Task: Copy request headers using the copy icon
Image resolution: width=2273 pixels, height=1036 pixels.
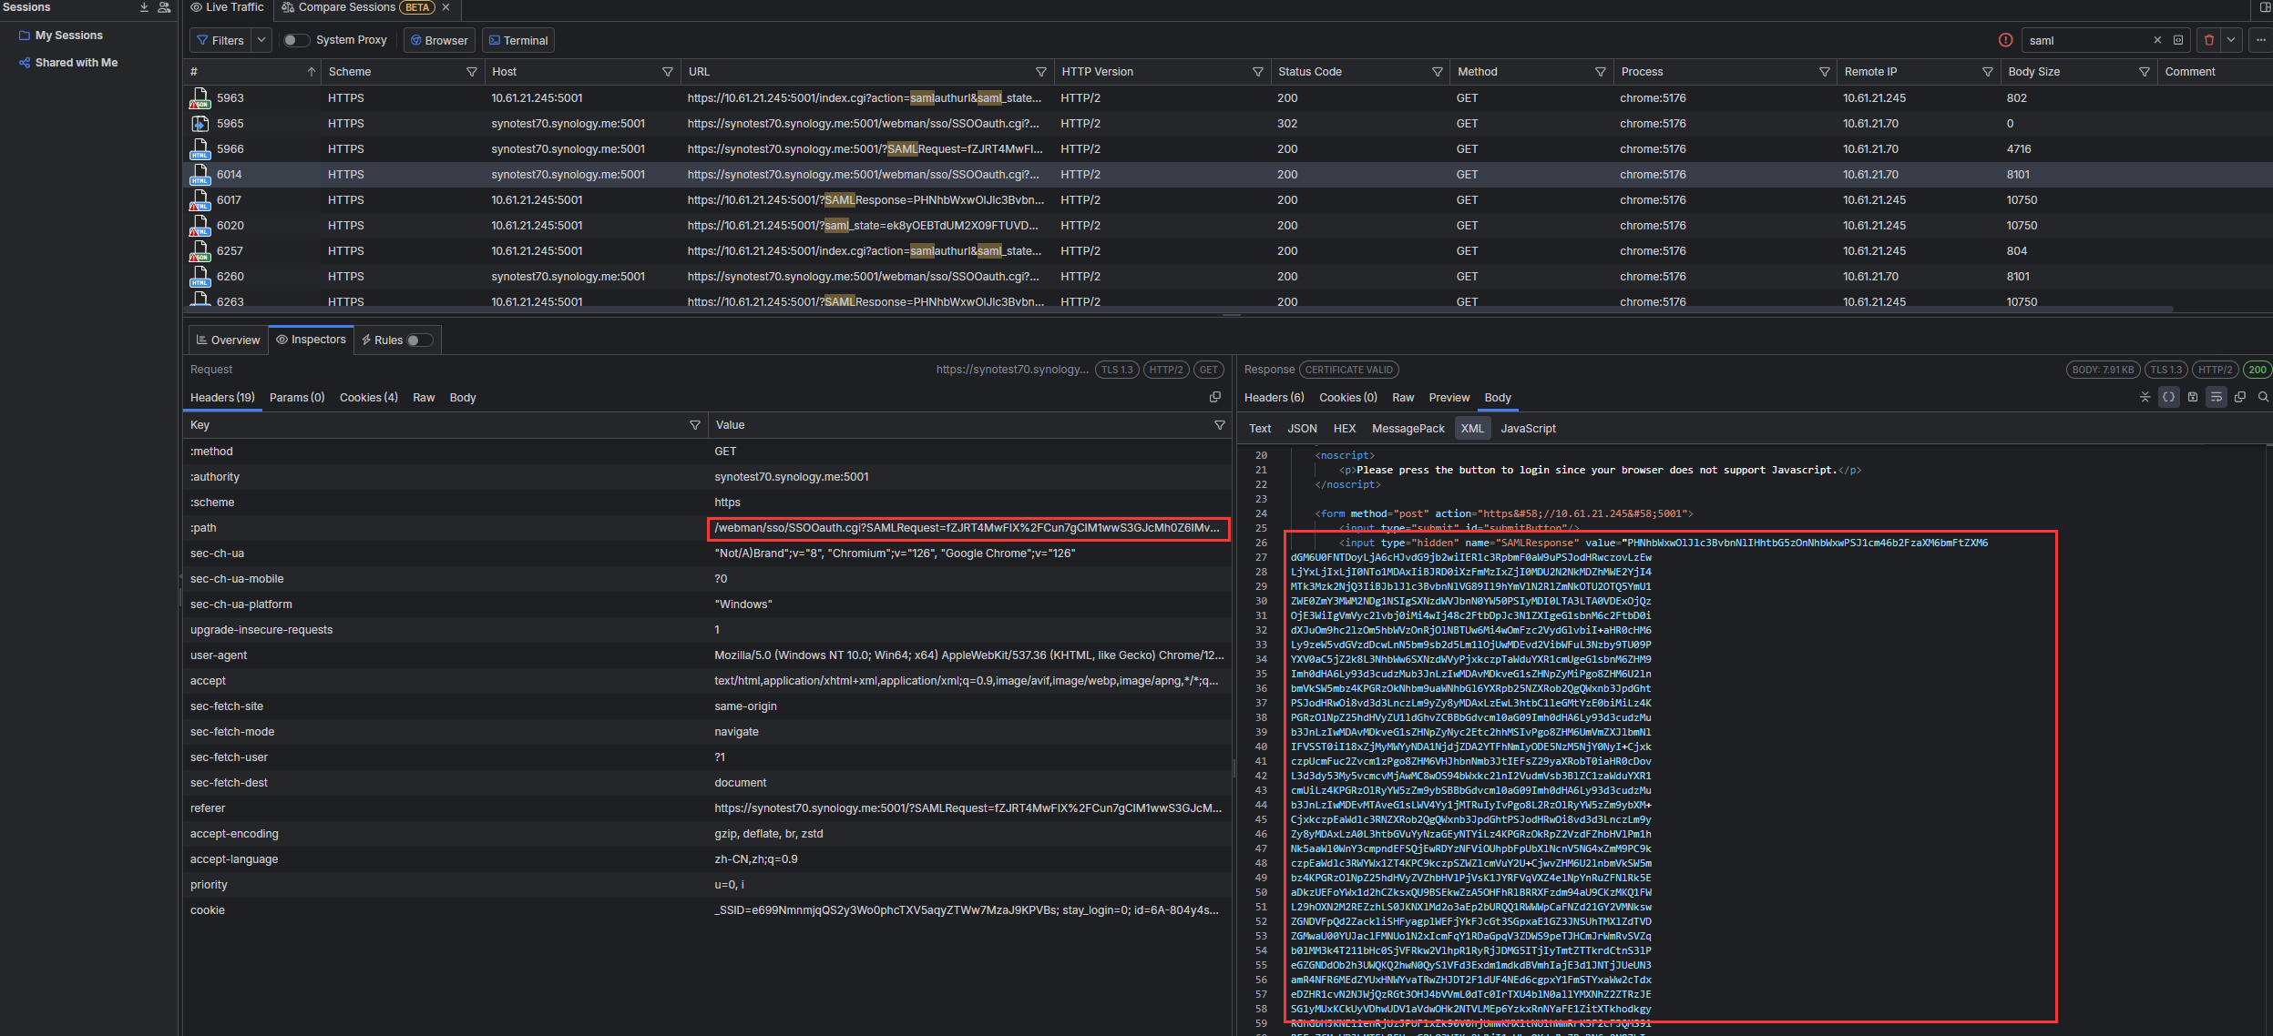Action: pos(1214,397)
